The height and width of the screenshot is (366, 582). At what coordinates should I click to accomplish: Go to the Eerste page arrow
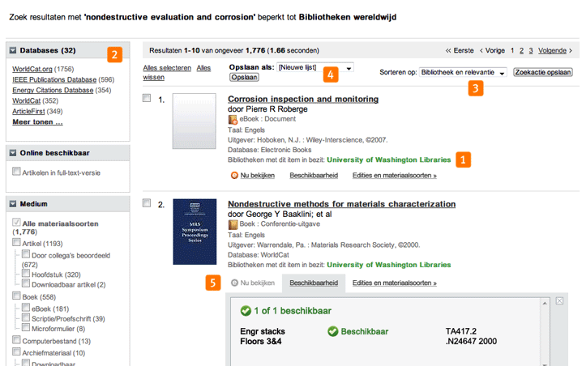449,50
